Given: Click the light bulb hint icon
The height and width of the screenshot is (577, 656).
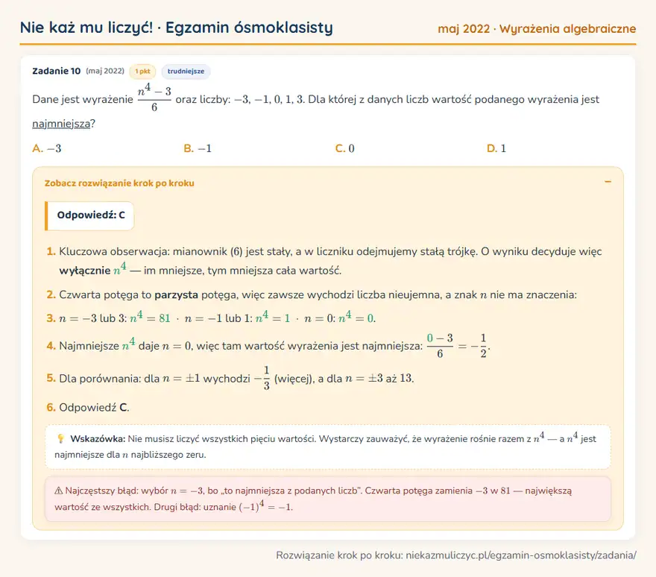Looking at the screenshot, I should click(60, 438).
